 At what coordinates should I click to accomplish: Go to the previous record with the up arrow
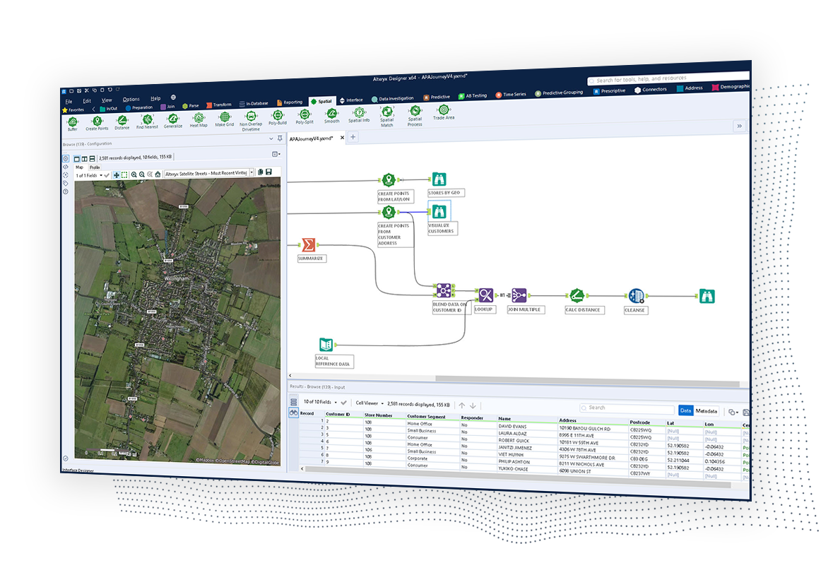coord(461,405)
